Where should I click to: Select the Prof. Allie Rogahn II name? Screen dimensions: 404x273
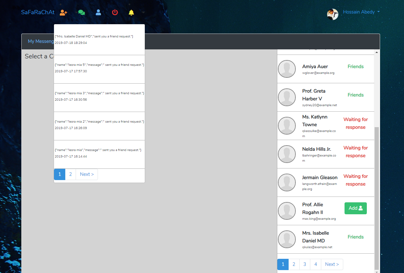[x=313, y=208]
